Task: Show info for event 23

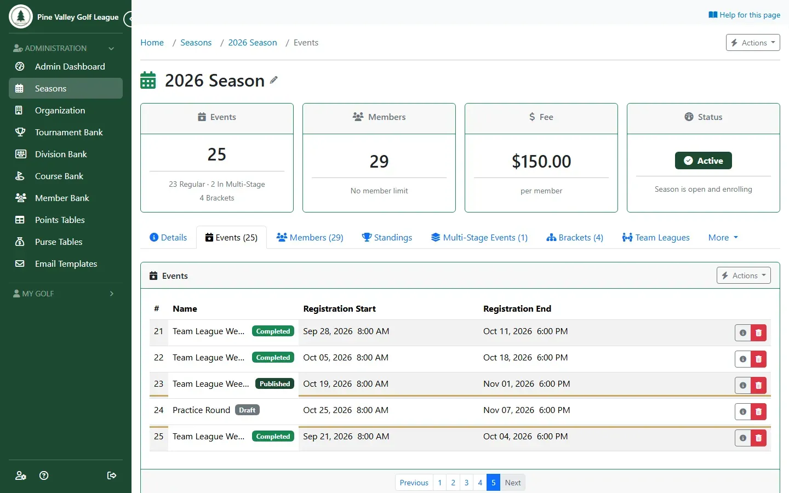Action: point(743,385)
